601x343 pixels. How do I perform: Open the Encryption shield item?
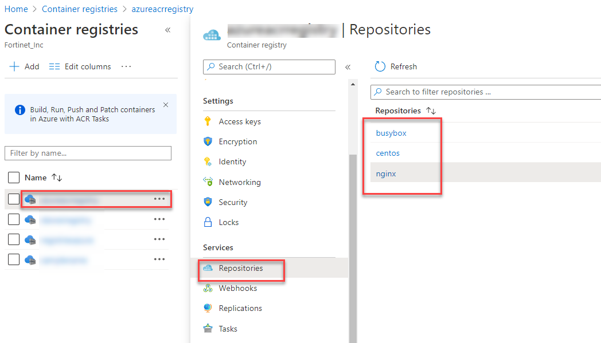pos(237,141)
